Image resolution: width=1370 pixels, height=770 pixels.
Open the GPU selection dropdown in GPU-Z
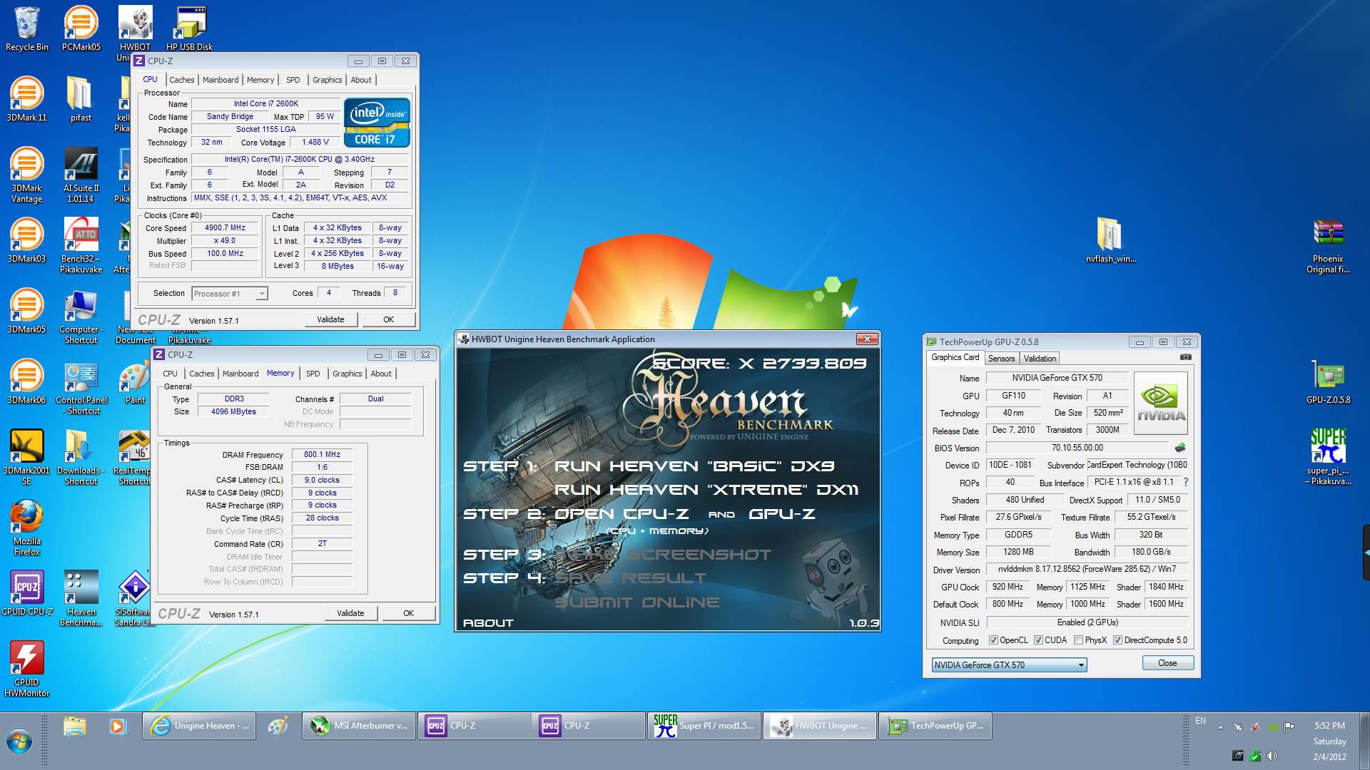click(1009, 664)
